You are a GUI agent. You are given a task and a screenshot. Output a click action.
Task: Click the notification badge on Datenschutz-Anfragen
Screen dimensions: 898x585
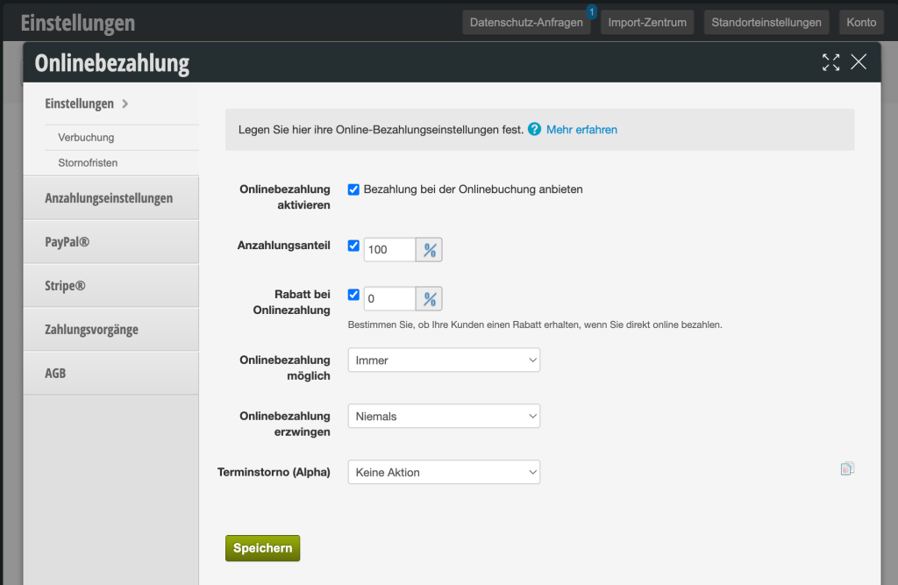pos(592,12)
